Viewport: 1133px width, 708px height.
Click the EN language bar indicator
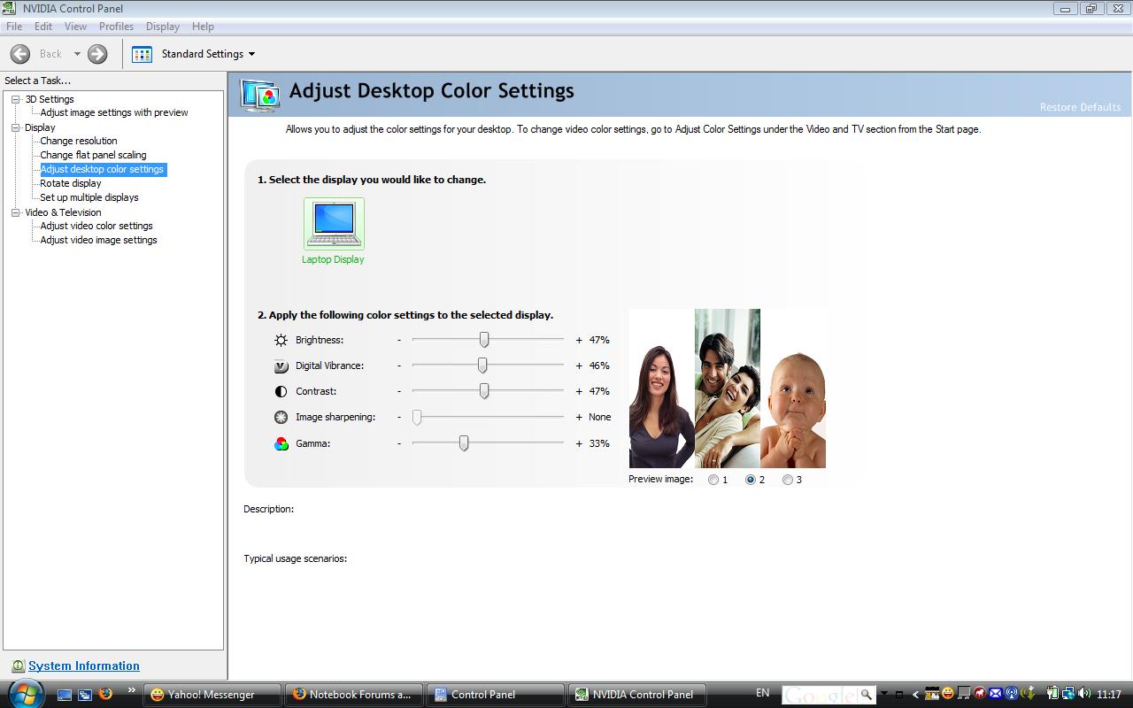click(763, 693)
